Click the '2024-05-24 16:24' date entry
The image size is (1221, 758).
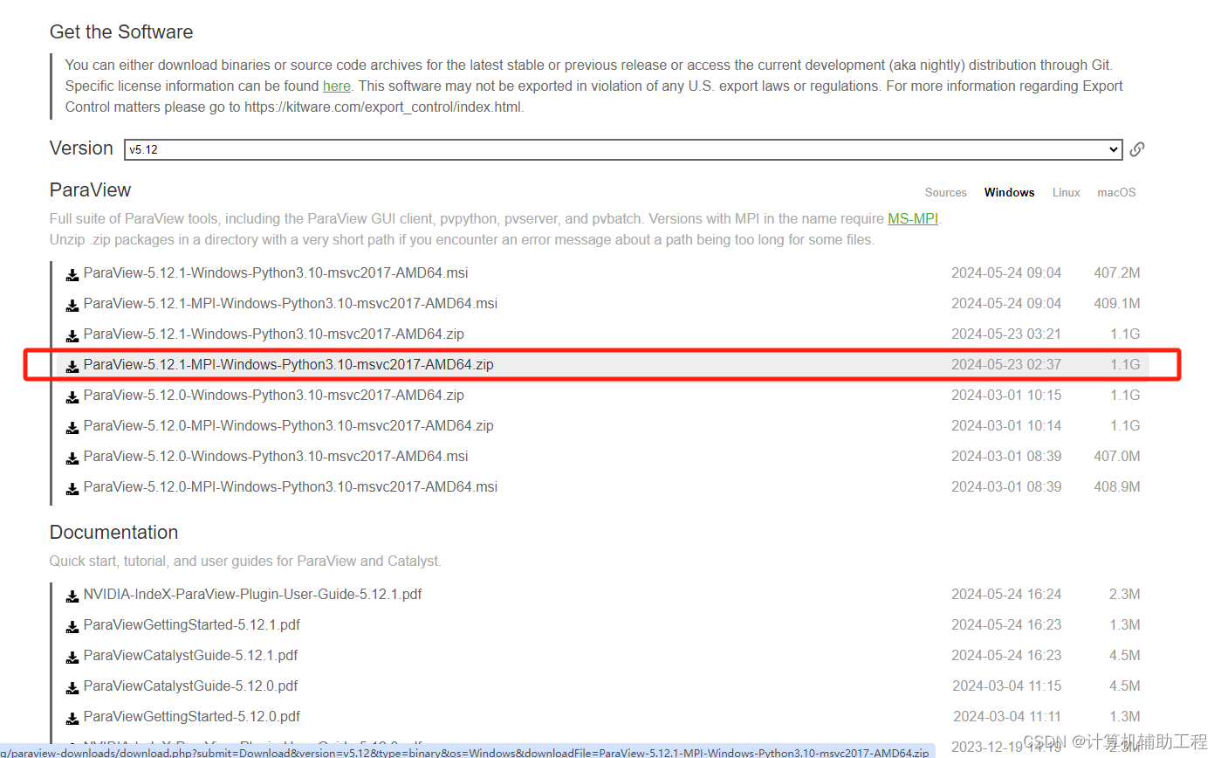point(1006,594)
